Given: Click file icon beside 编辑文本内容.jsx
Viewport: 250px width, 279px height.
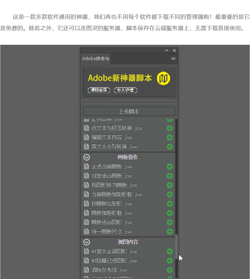Looking at the screenshot, I should 86,137.
